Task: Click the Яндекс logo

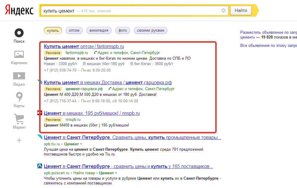Action: [19, 10]
